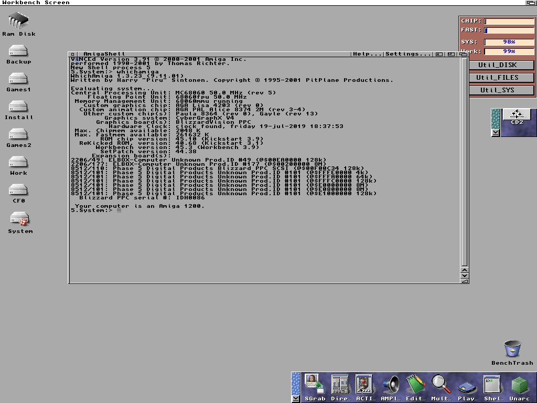The height and width of the screenshot is (403, 537).
Task: Click the text 'Your computer is an Amiga 1200.'
Action: click(x=139, y=206)
